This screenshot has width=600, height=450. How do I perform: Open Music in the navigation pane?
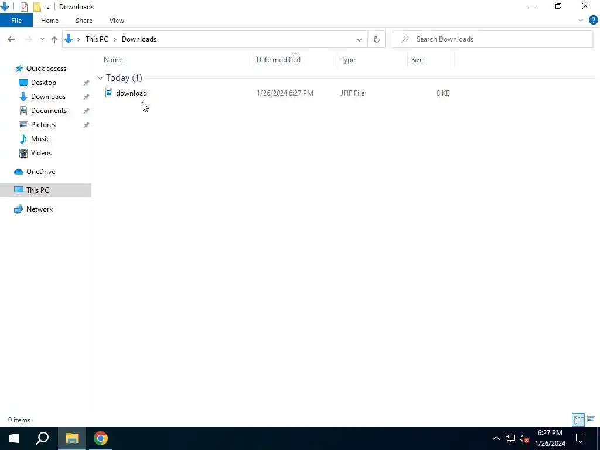[40, 139]
